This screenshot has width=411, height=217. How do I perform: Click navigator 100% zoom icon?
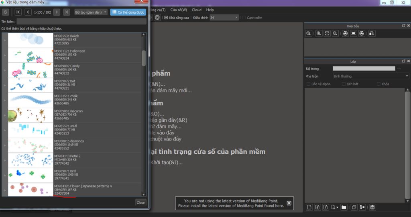coord(309,33)
